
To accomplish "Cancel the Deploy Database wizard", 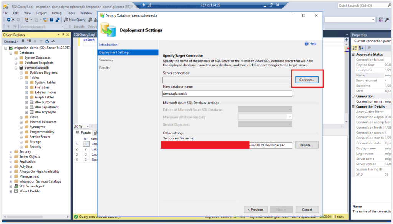I will [307, 210].
